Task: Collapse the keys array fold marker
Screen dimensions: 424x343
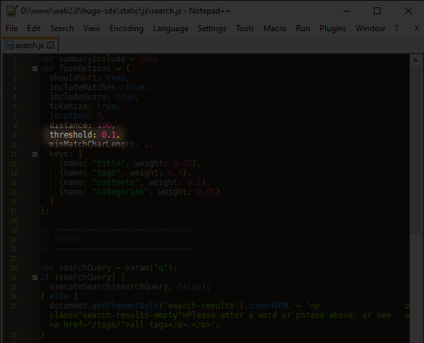Action: click(x=35, y=154)
